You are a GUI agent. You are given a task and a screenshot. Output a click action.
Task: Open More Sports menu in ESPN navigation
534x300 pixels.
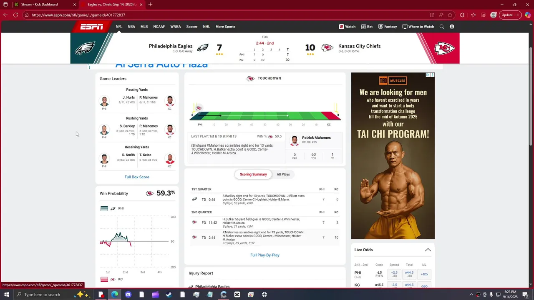click(225, 27)
